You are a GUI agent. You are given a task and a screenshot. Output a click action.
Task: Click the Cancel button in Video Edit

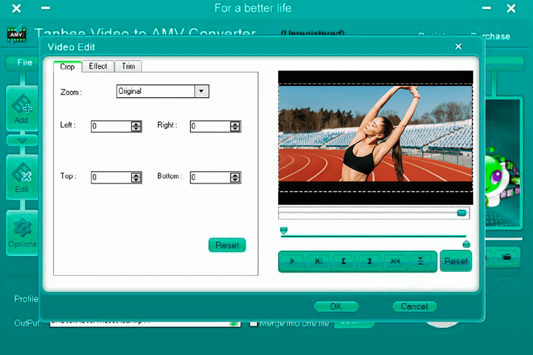coord(414,306)
